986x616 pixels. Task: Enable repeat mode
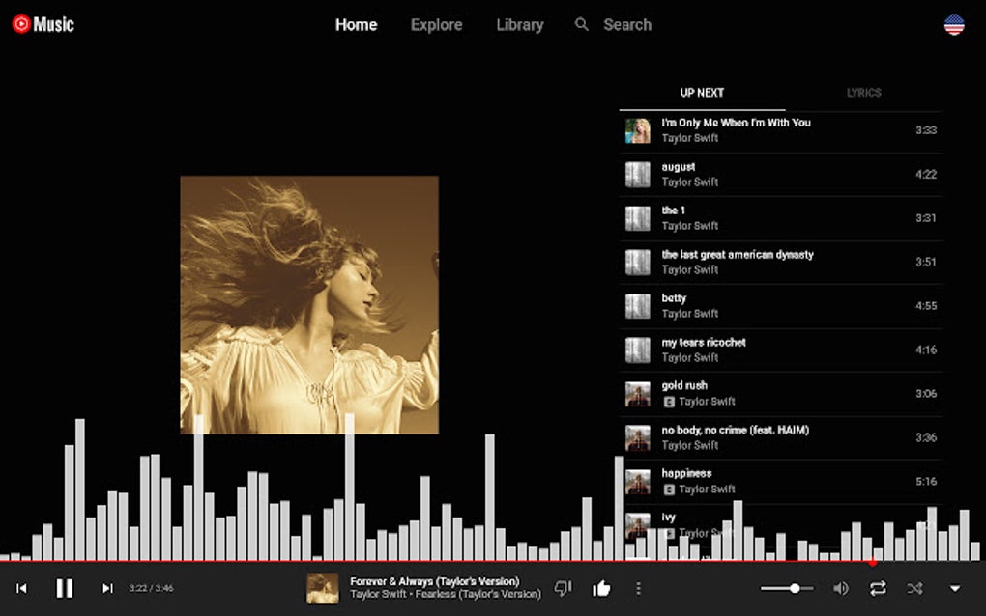click(878, 587)
